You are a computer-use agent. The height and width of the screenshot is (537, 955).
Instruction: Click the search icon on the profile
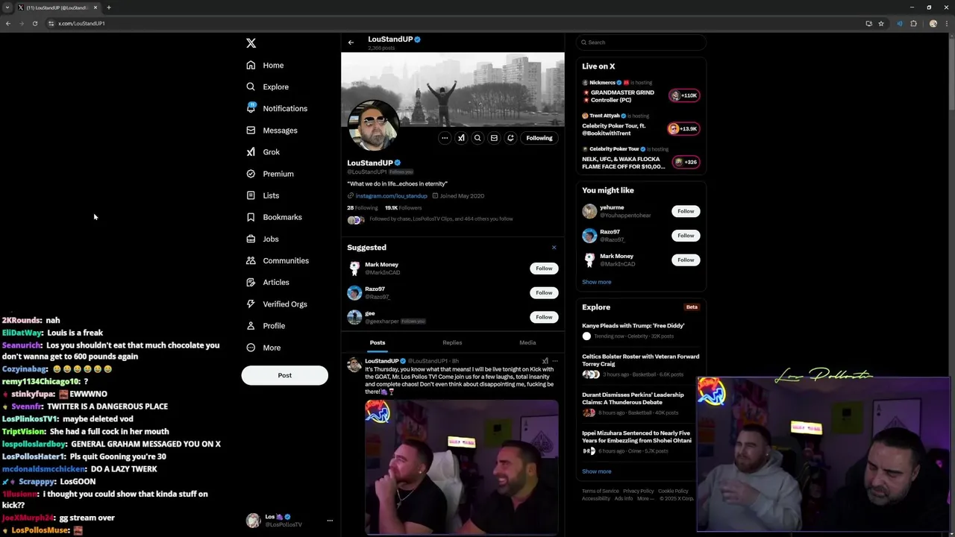coord(477,138)
